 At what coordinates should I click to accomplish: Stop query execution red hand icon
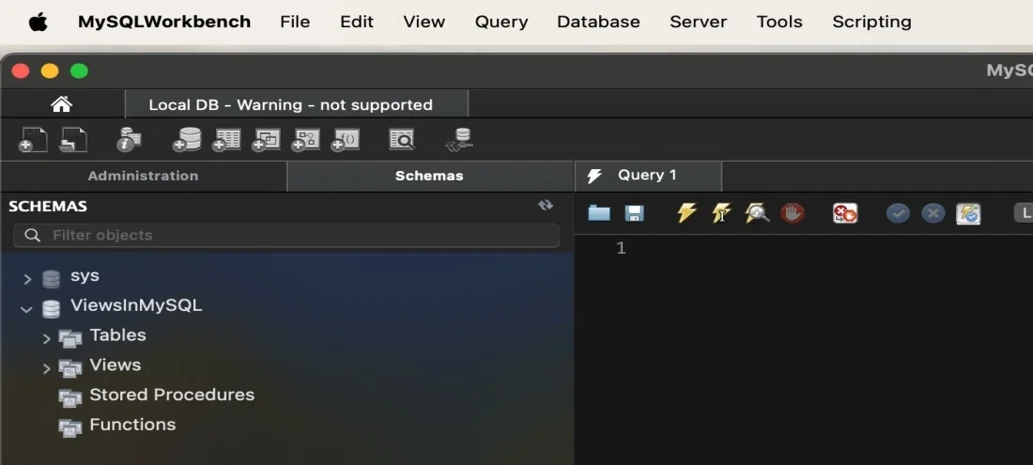click(793, 212)
